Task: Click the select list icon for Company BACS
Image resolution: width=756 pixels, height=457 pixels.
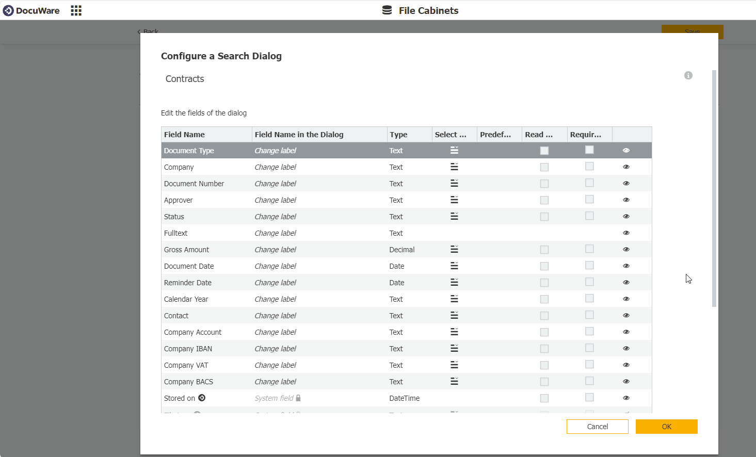Action: coord(454,381)
